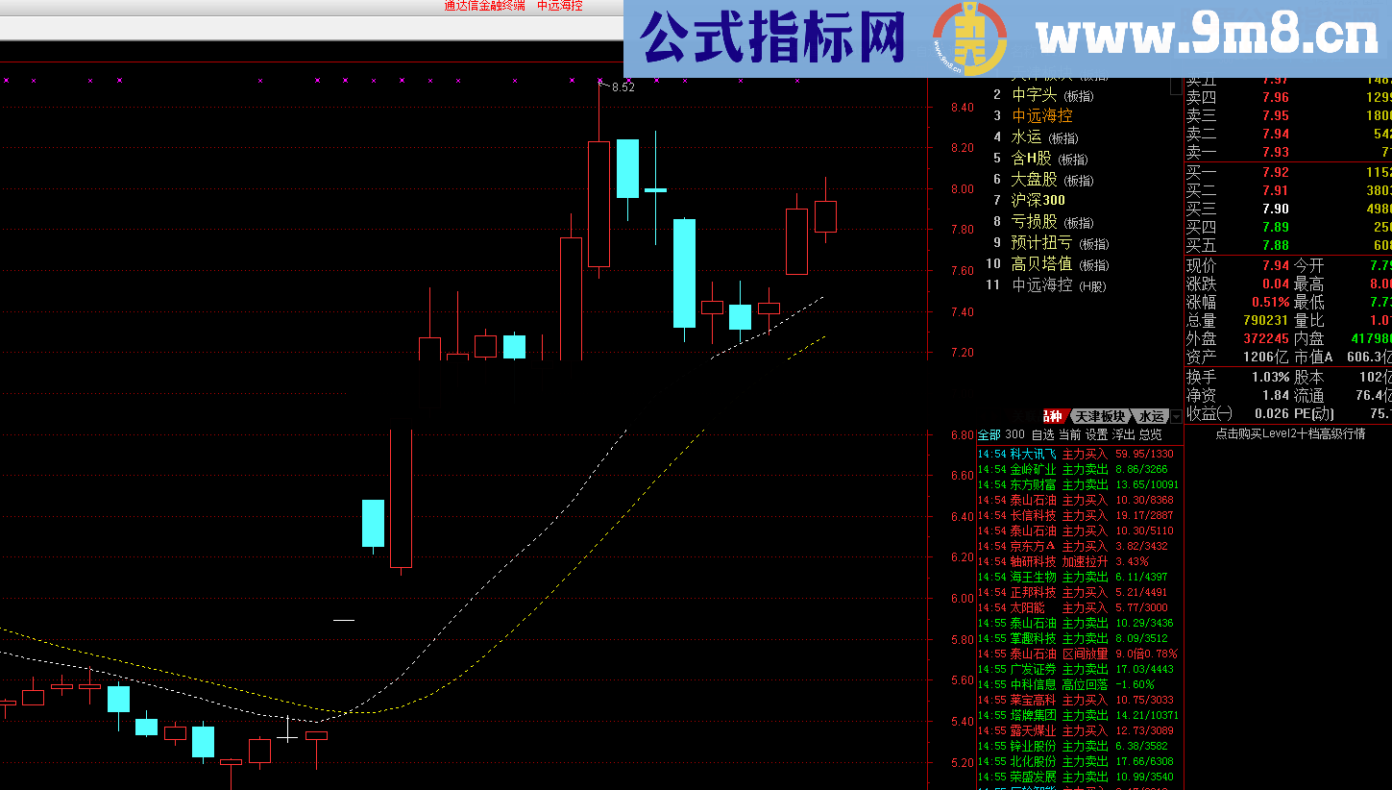Select the 品种 tab
Image resolution: width=1392 pixels, height=790 pixels.
1052,416
